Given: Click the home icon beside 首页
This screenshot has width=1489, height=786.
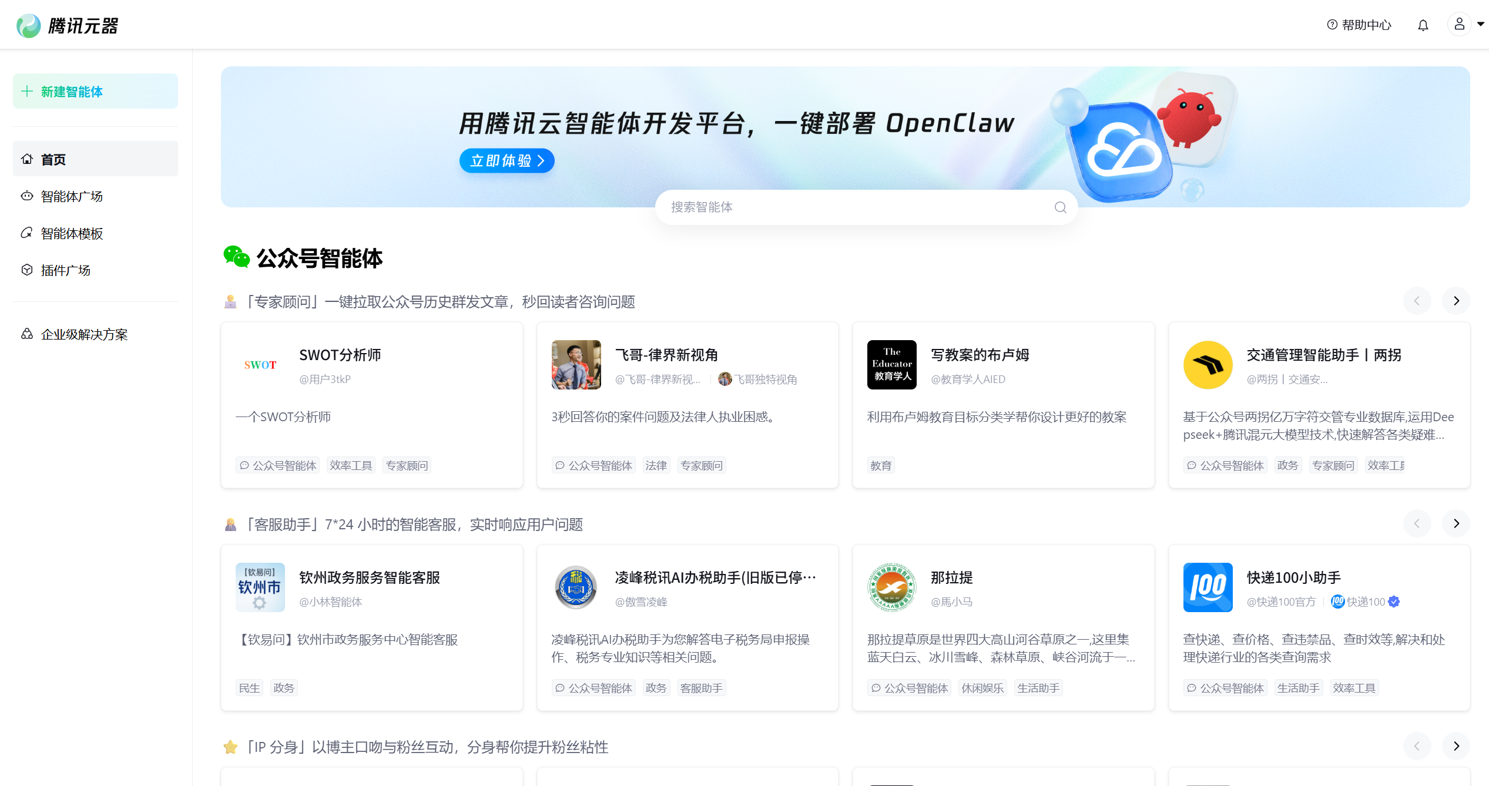Looking at the screenshot, I should click(27, 159).
